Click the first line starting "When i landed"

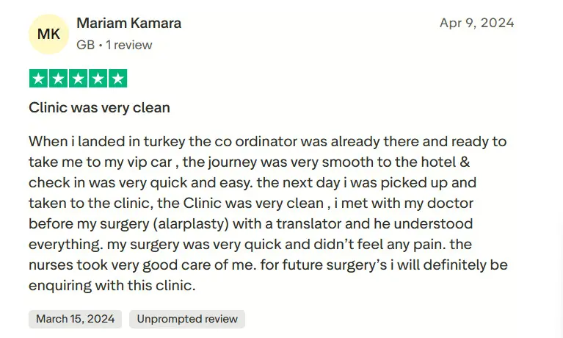267,141
